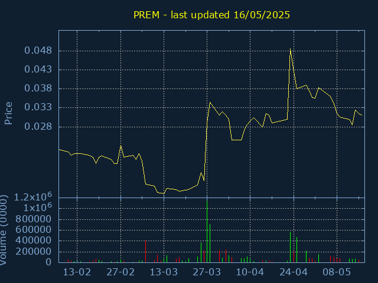Select the 10-04 date label
The height and width of the screenshot is (283, 378).
250,272
